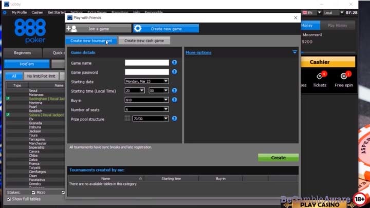Click the prize pool grid icon

127,119
